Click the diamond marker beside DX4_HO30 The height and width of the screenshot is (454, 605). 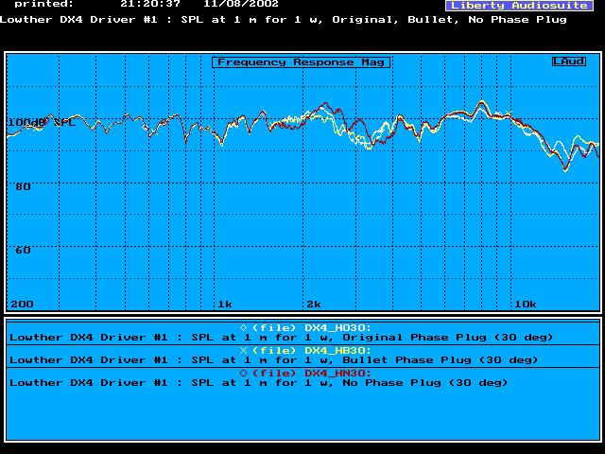click(x=244, y=328)
